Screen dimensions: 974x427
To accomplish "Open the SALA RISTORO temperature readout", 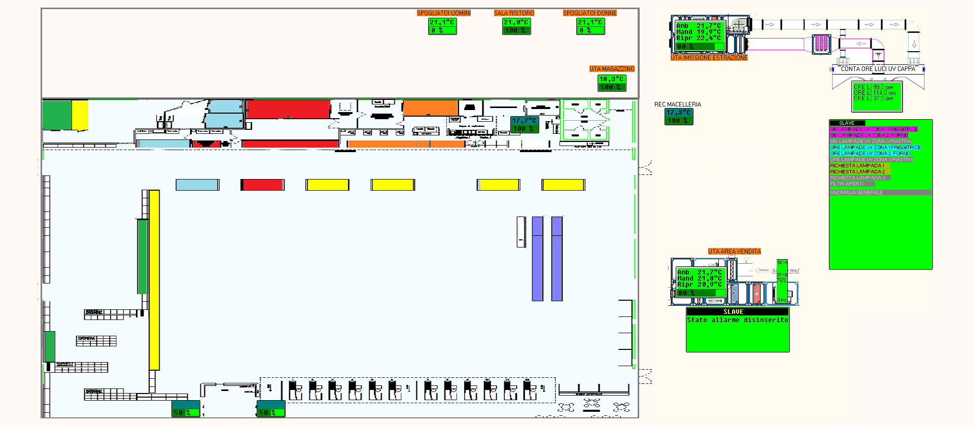I will (x=516, y=26).
